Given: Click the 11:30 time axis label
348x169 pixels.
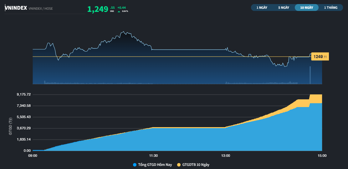Looking at the screenshot, I should coord(153,156).
